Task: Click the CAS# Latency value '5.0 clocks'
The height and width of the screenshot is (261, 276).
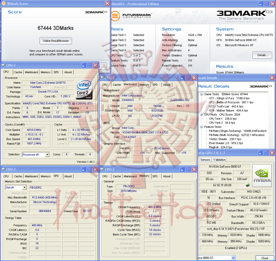Action: click(155, 216)
